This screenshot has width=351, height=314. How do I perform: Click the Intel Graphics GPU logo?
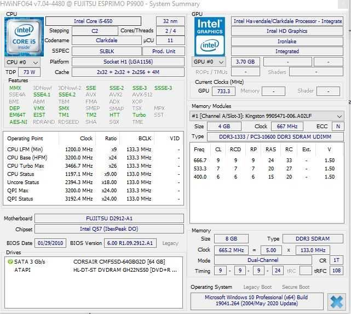point(210,37)
